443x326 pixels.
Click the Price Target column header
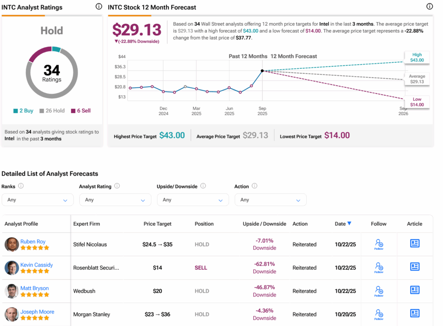[157, 224]
